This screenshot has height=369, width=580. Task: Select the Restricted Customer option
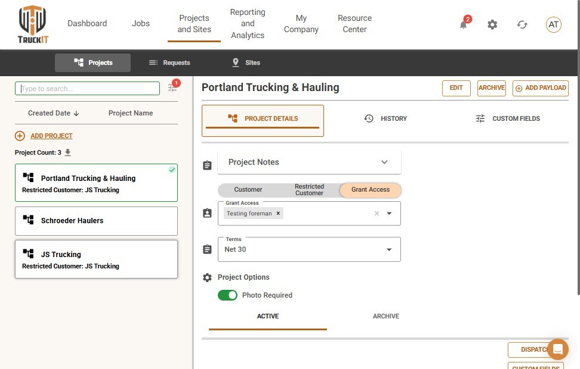(309, 190)
